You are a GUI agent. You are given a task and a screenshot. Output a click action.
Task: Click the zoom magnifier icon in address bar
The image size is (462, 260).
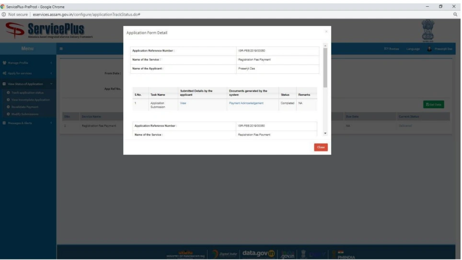coord(455,14)
